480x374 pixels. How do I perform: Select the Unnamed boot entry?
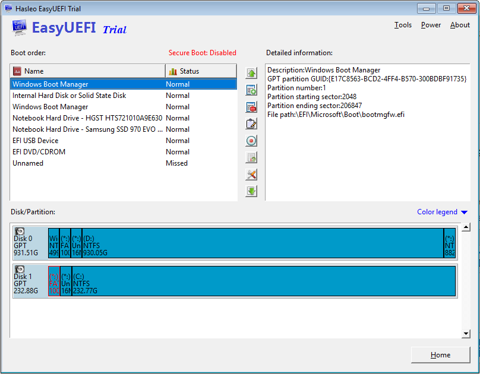click(x=124, y=163)
